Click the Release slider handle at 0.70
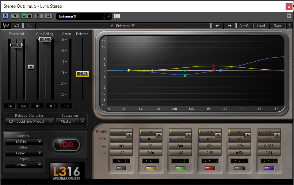294x185 pixels. click(83, 74)
